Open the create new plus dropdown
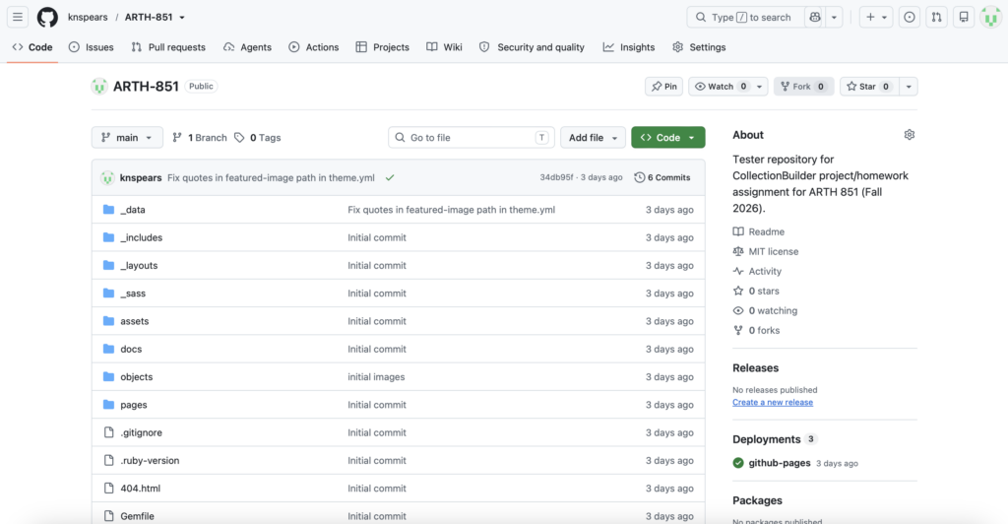 point(876,18)
